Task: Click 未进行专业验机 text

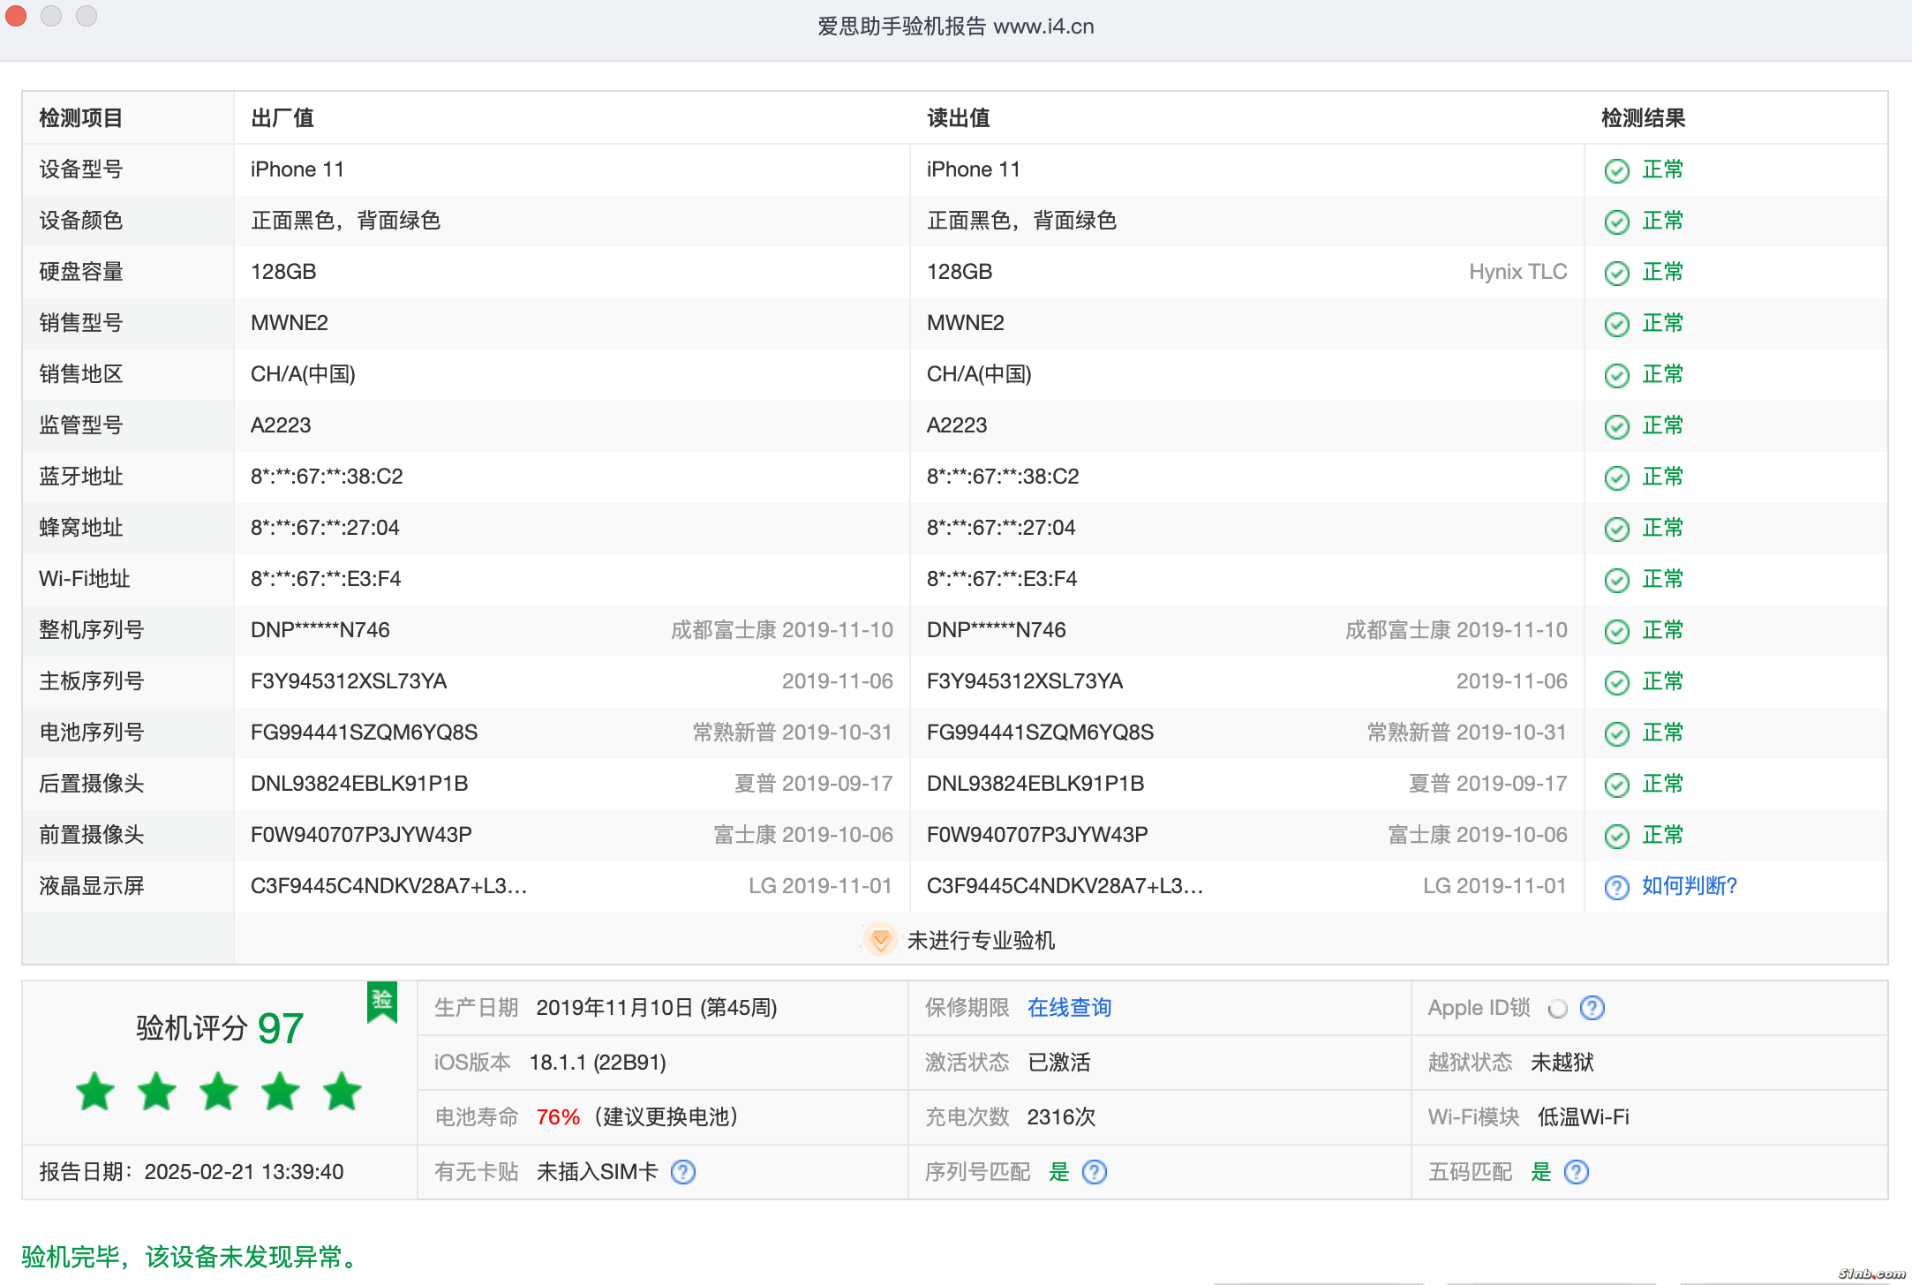Action: (981, 941)
